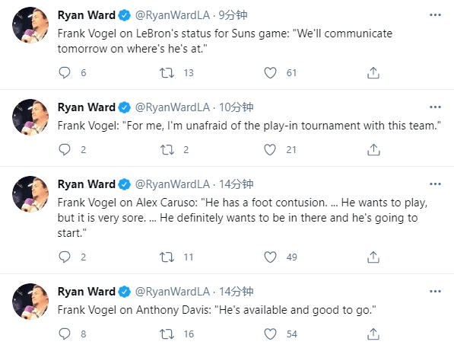Viewport: 454px width, 345px height.
Task: Reply to the LeBron status tweet
Action: point(65,73)
